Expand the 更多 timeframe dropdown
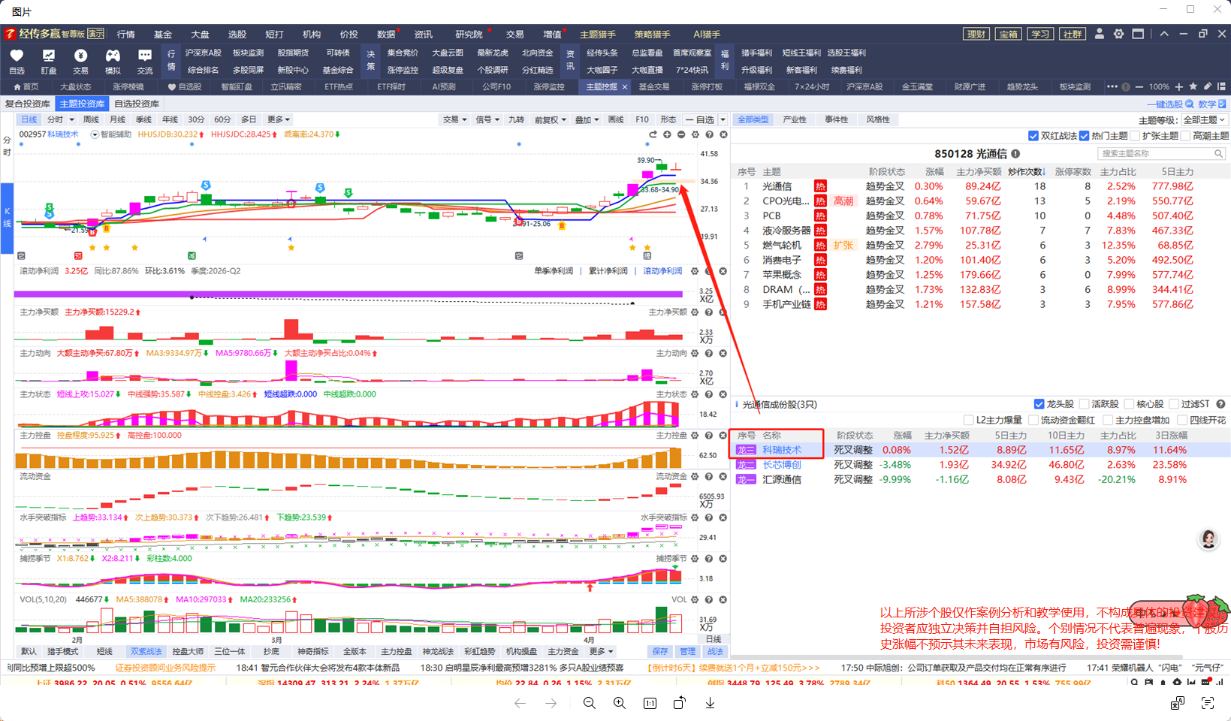This screenshot has height=721, width=1231. click(279, 120)
